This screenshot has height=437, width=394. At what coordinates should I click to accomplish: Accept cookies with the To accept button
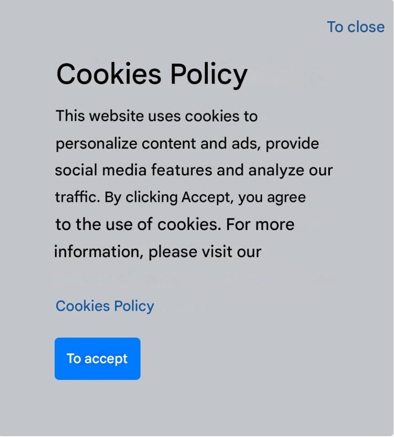tap(98, 358)
